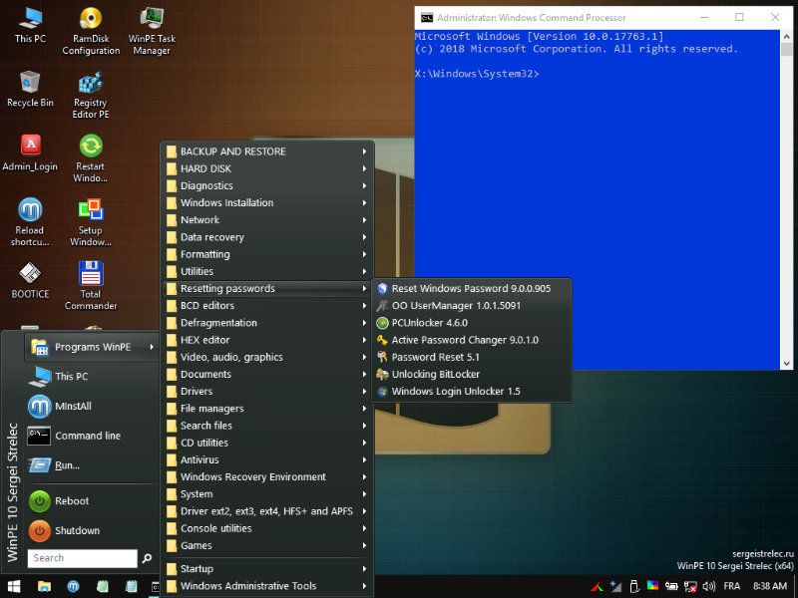Open the CD utilities menu entry
This screenshot has height=598, width=798.
pyautogui.click(x=267, y=443)
